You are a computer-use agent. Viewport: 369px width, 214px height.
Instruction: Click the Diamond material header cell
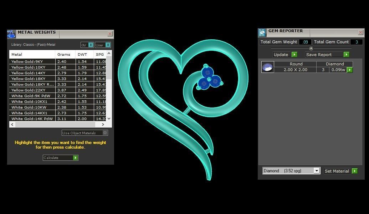click(x=335, y=64)
